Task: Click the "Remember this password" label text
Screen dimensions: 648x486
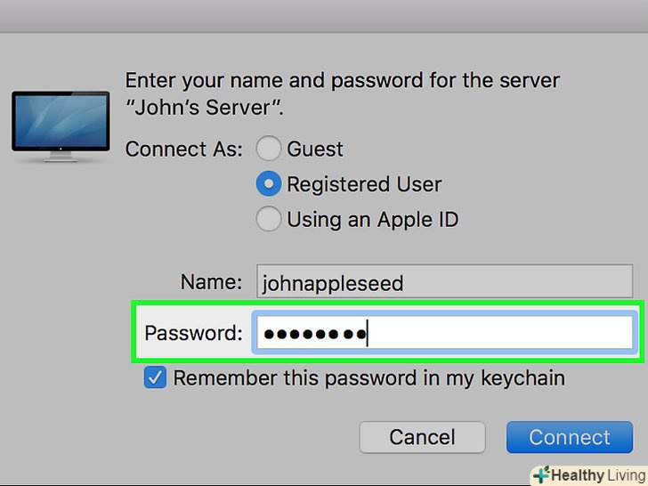Action: point(369,378)
